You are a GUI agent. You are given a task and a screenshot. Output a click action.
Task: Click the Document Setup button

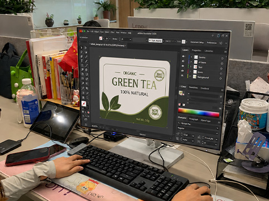[x=197, y=42]
